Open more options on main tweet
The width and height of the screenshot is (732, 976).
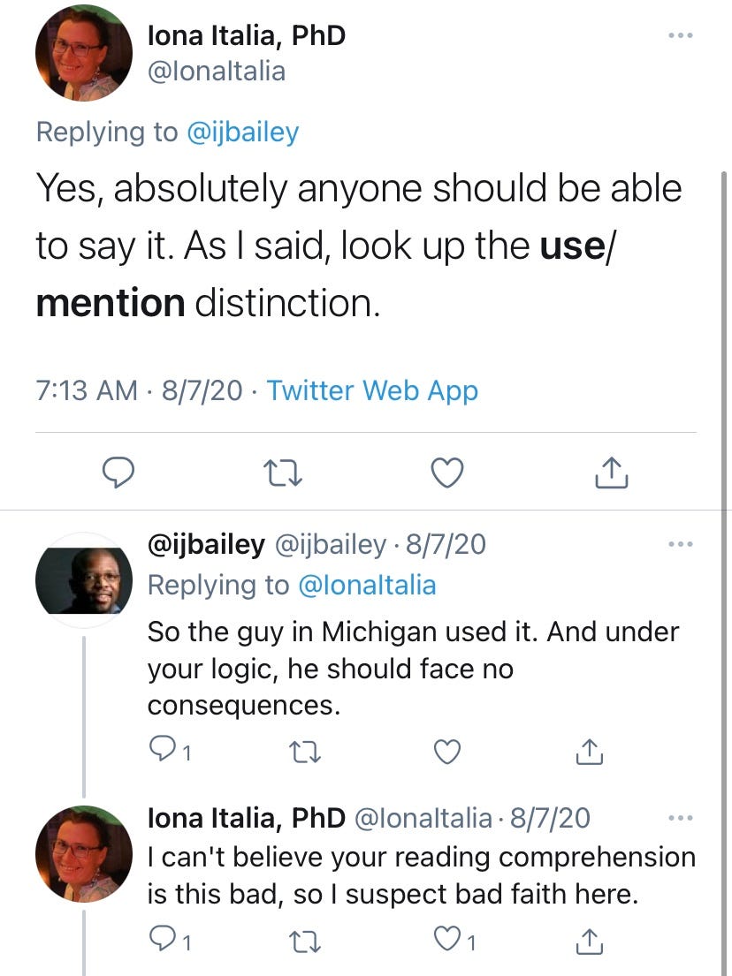pyautogui.click(x=681, y=36)
